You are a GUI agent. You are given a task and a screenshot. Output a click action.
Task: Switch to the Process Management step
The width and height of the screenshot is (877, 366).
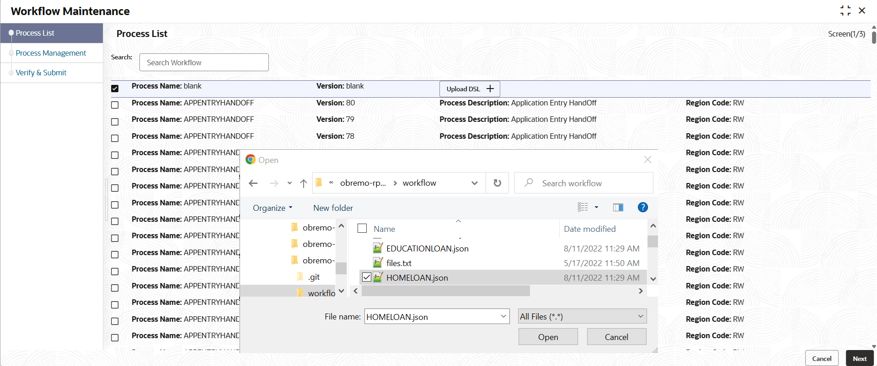click(x=51, y=53)
